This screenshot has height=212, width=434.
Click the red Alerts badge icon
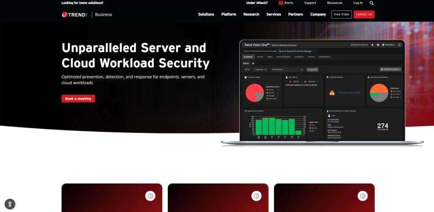(281, 3)
